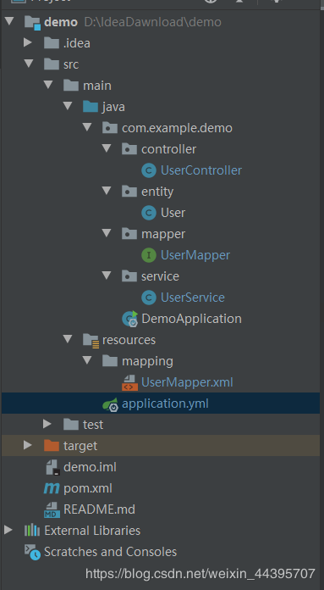Viewport: 324px width, 590px height.
Task: Click the External Libraries icon
Action: coord(32,531)
